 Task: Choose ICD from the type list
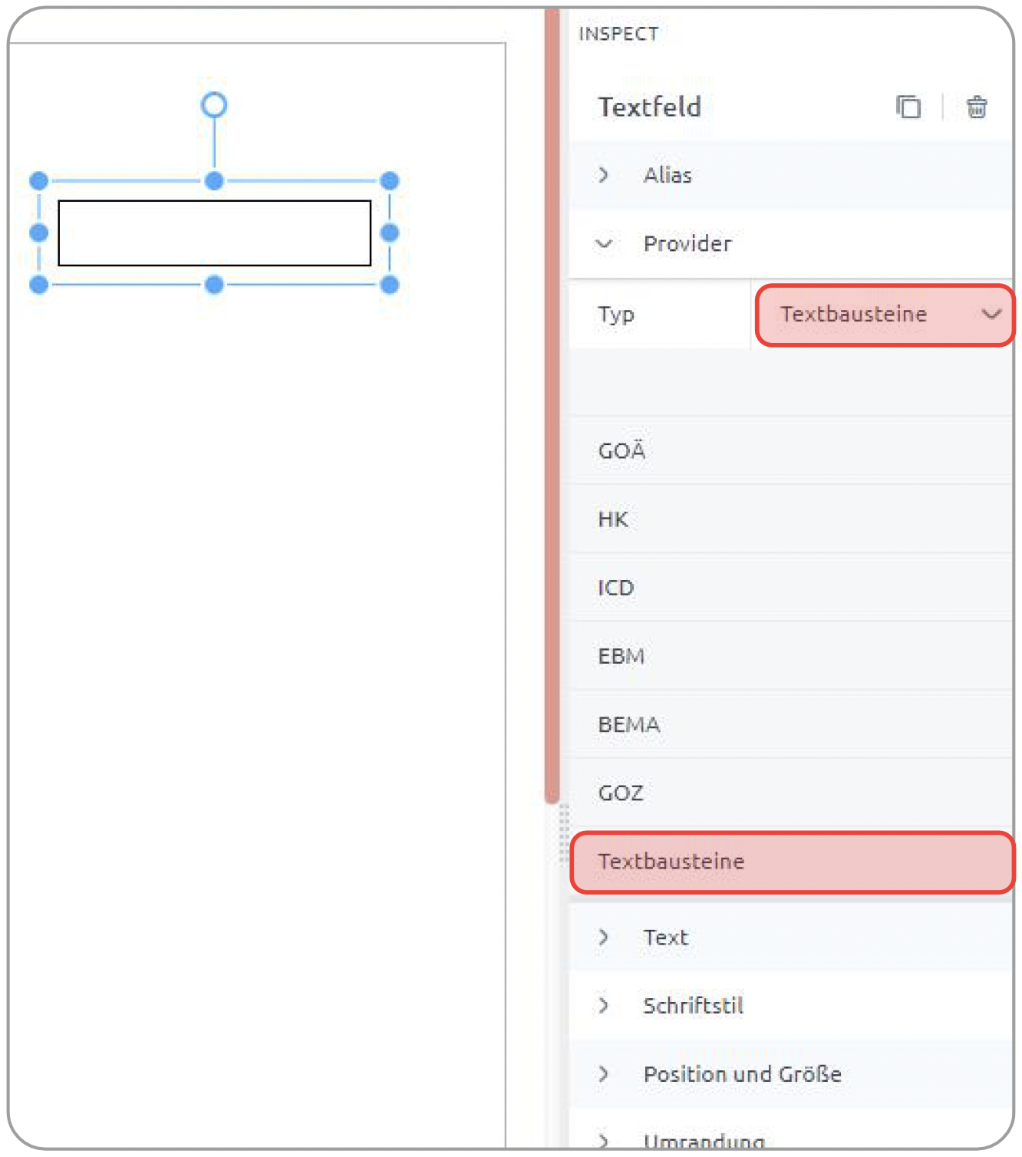pos(791,588)
